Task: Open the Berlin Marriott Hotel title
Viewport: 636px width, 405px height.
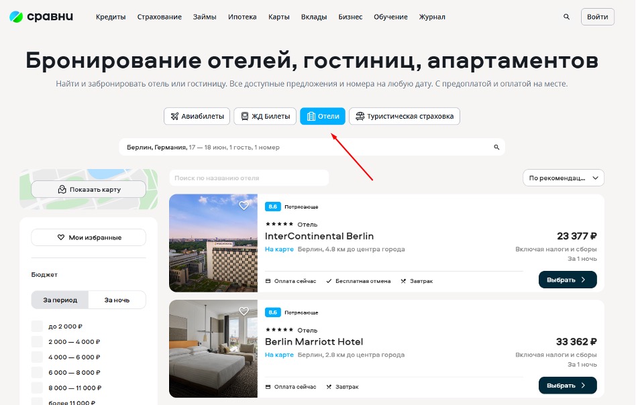Action: [314, 342]
